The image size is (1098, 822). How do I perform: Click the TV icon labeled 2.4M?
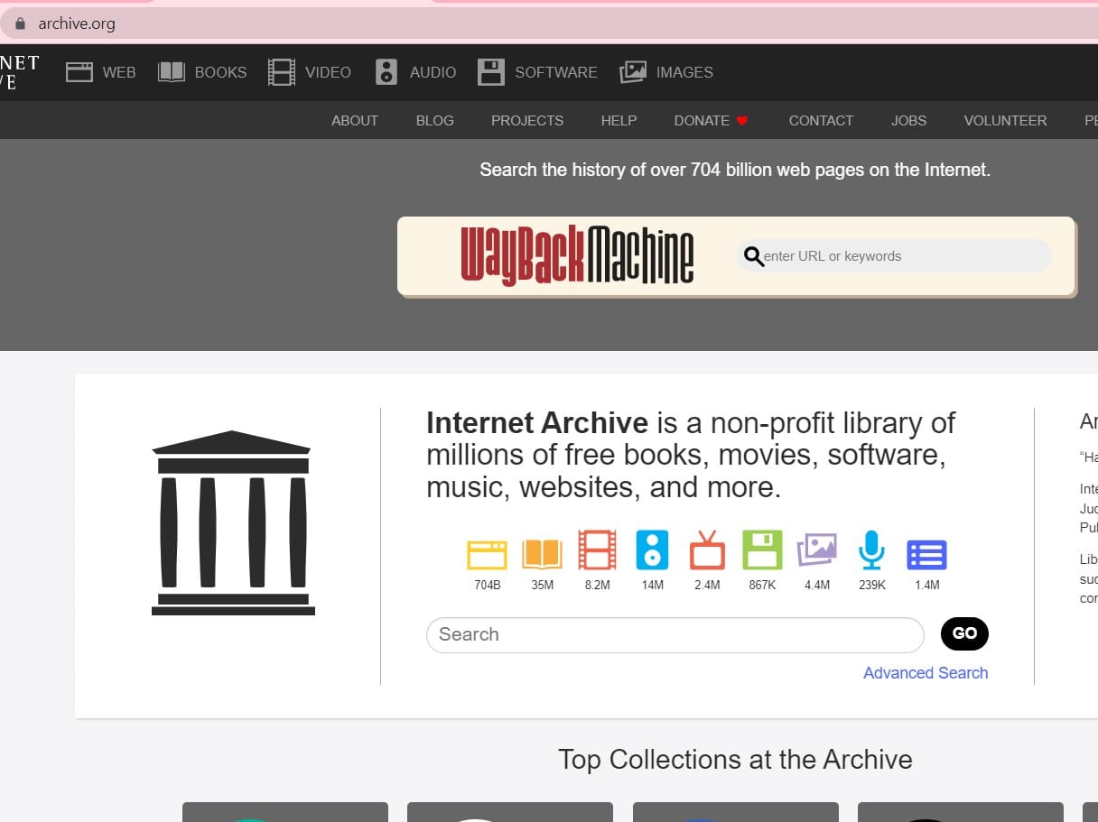(x=707, y=550)
